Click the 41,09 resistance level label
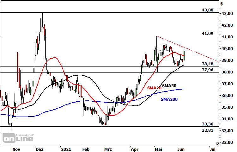The height and width of the screenshot is (152, 237). (207, 33)
